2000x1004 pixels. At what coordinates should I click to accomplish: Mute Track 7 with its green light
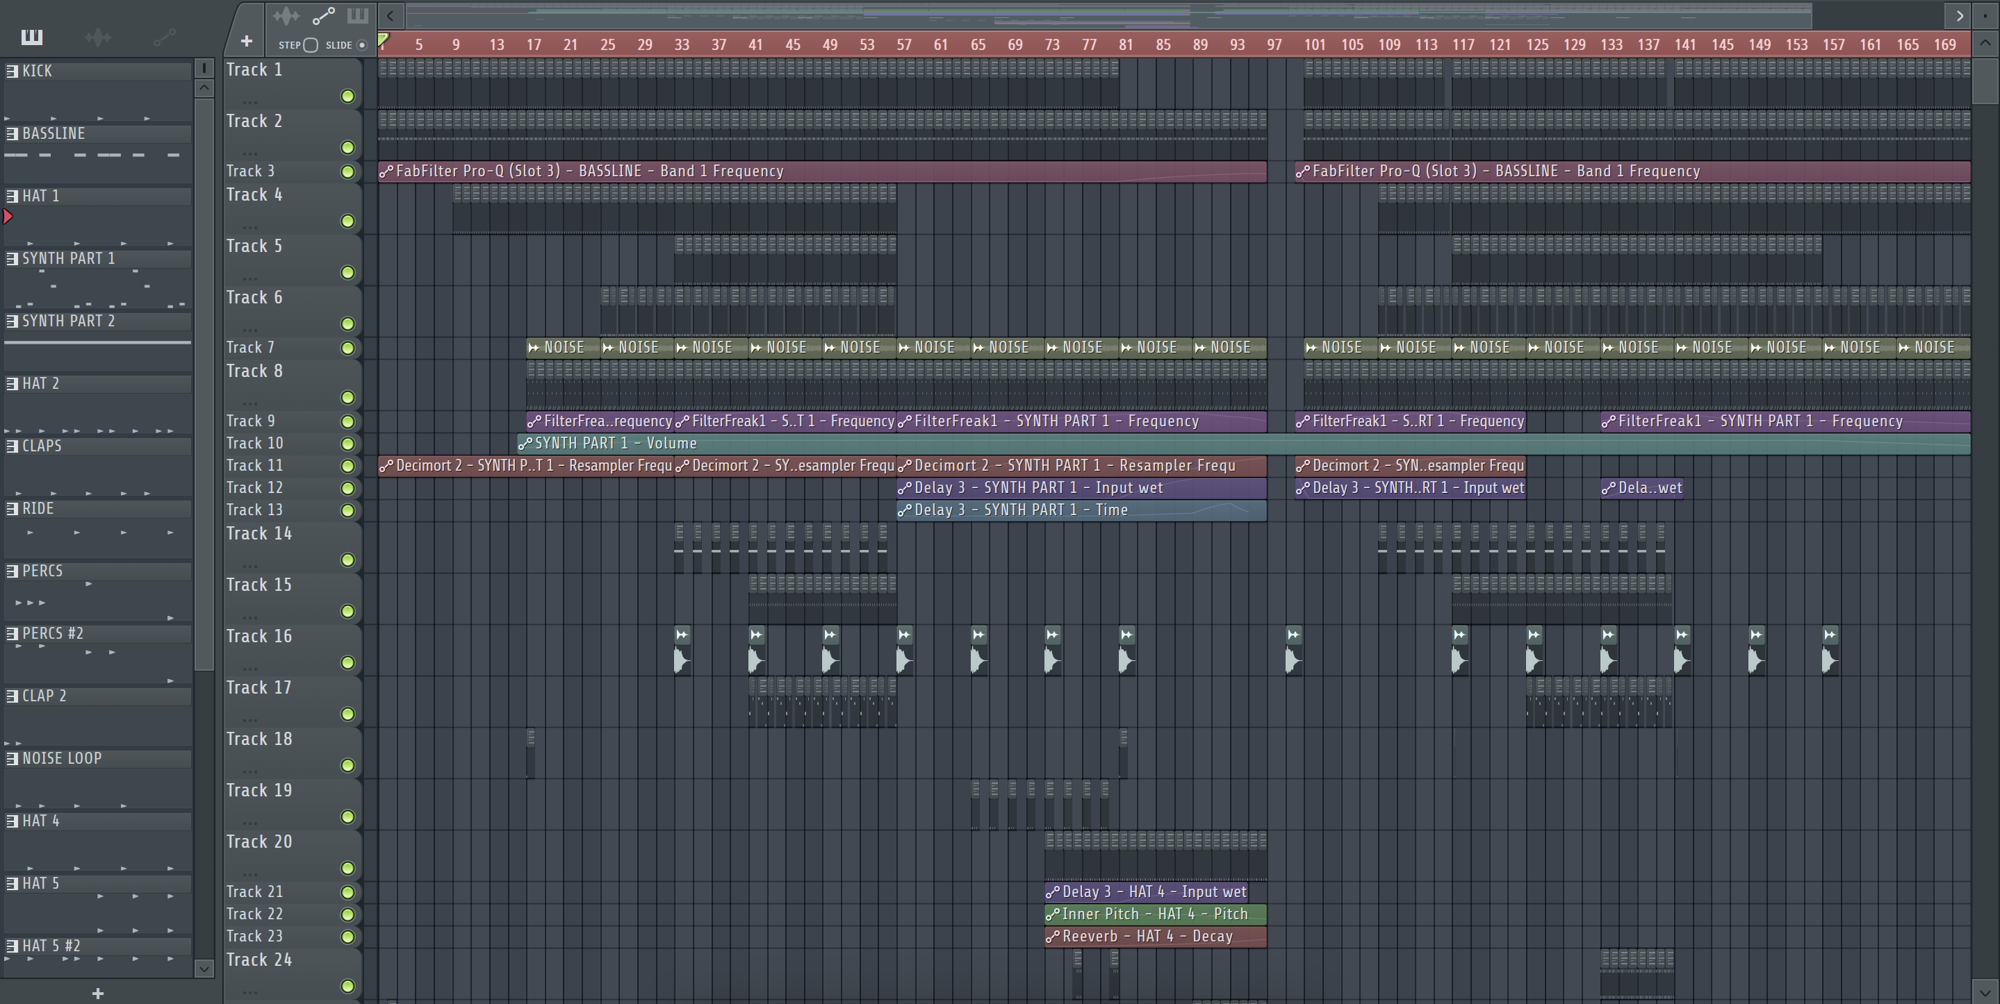348,349
